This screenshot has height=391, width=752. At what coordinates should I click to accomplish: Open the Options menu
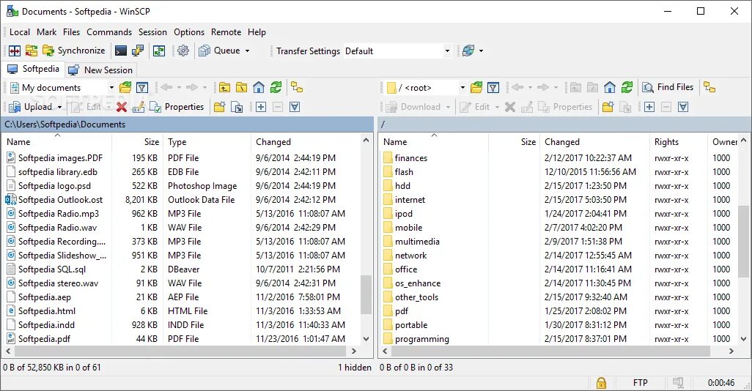point(189,32)
